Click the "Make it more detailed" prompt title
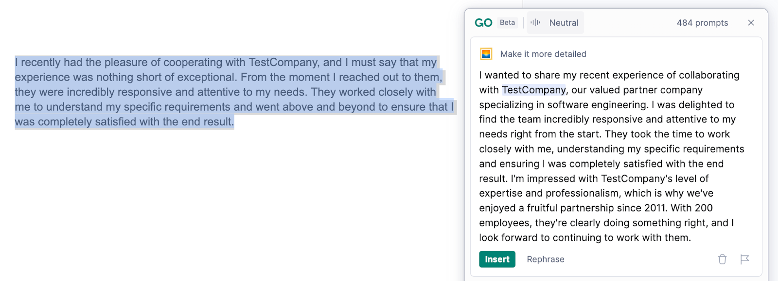Image resolution: width=778 pixels, height=281 pixels. coord(543,54)
